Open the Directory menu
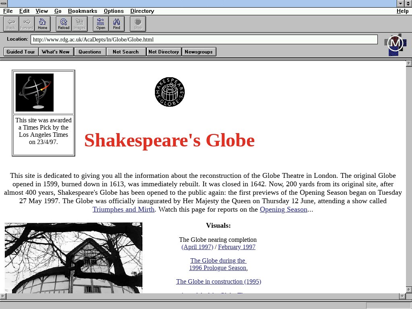The width and height of the screenshot is (412, 309). tap(142, 11)
